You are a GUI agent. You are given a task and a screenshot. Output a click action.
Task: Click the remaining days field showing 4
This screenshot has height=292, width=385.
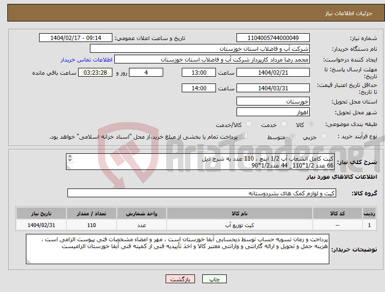click(x=146, y=73)
